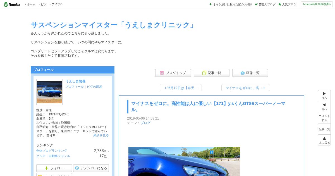
Task: Go to previous article "5月12日は【弁天…
Action: pyautogui.click(x=181, y=88)
